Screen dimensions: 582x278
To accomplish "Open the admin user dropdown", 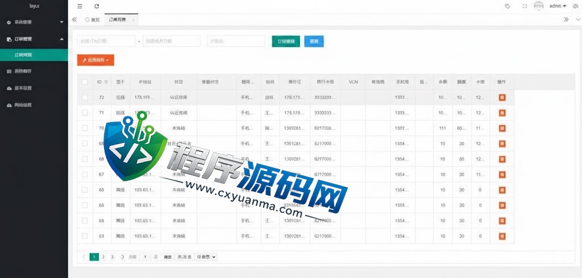I will pos(558,6).
